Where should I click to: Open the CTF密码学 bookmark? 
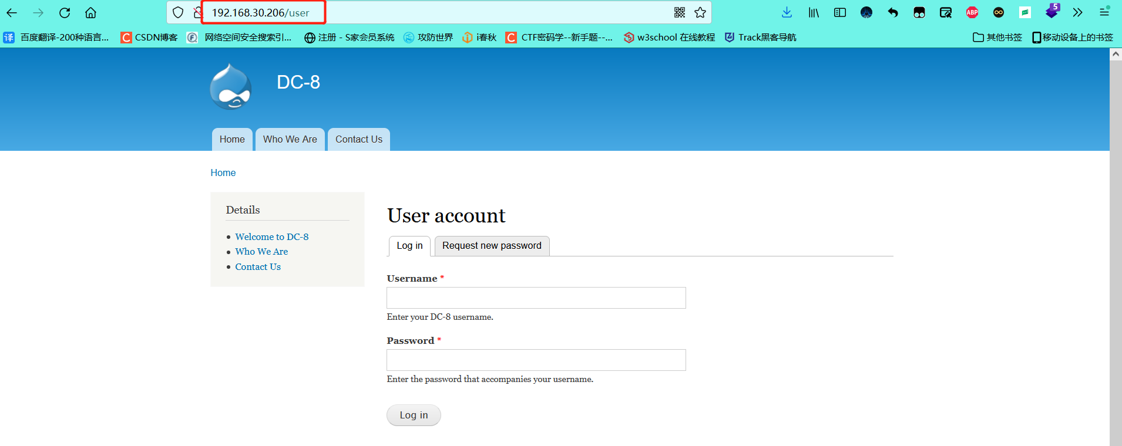click(x=559, y=38)
